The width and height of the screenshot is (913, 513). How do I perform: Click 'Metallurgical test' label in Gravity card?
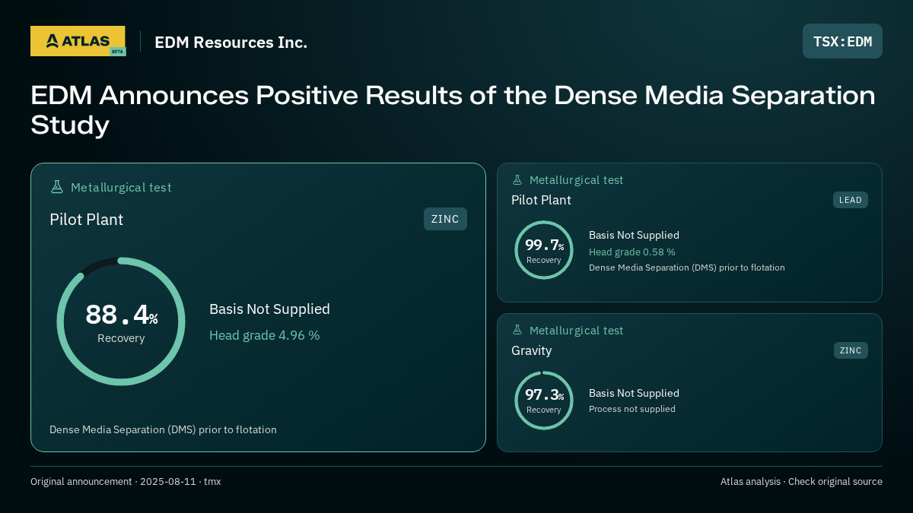pyautogui.click(x=576, y=331)
